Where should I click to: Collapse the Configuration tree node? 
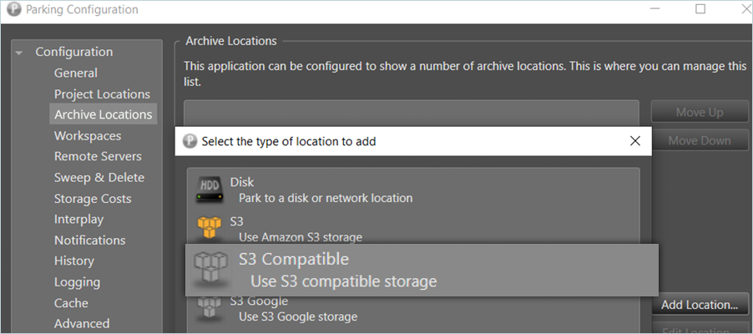pyautogui.click(x=19, y=53)
